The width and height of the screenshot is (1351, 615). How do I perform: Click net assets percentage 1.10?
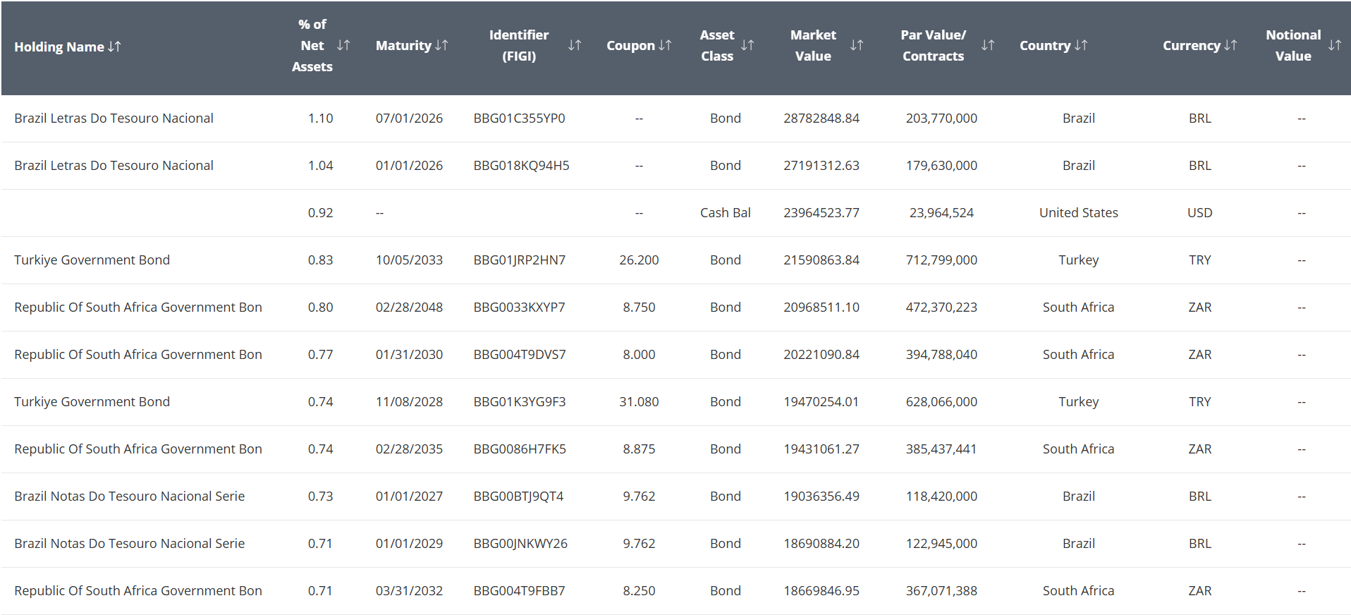click(320, 118)
